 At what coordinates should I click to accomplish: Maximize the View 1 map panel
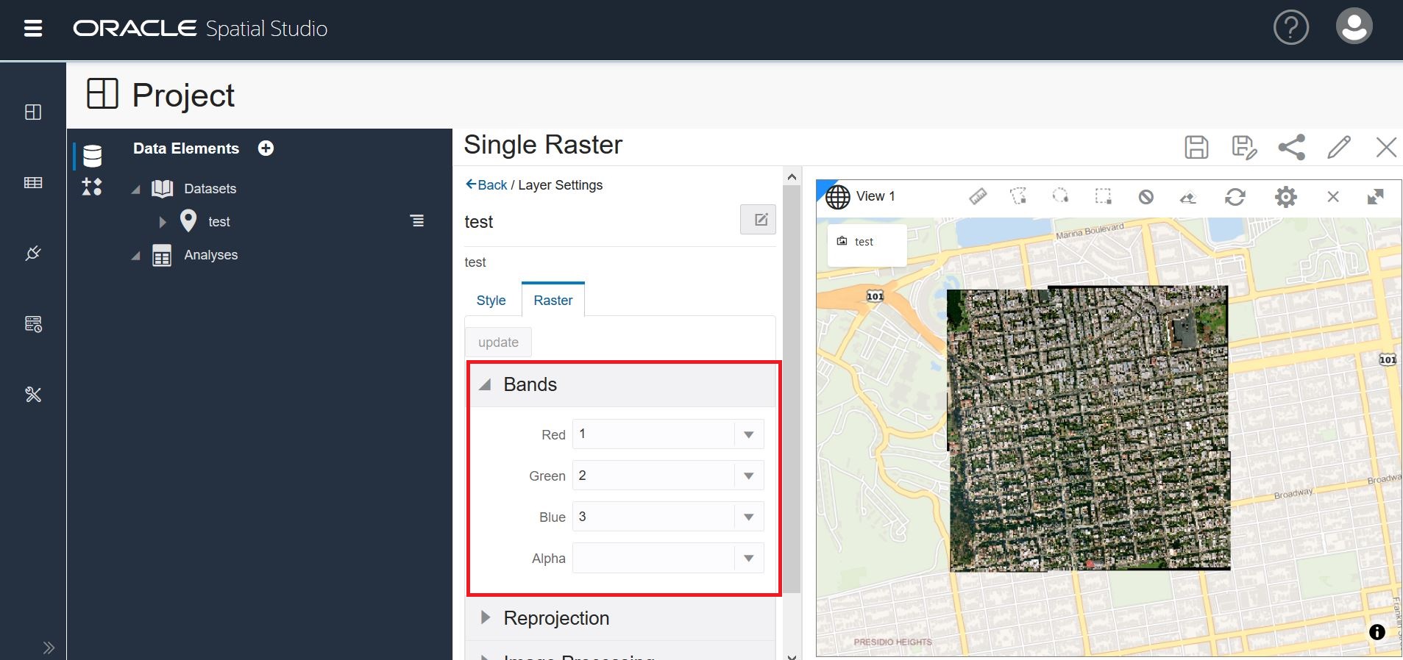tap(1375, 197)
